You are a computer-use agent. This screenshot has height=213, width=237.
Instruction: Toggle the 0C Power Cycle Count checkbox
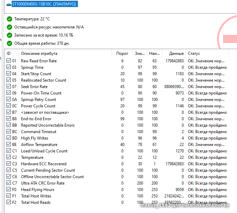pos(8,106)
